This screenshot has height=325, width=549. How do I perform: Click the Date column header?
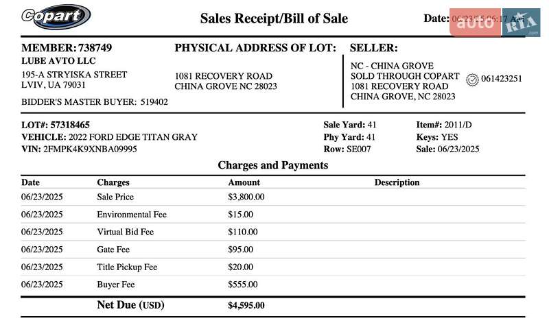point(31,182)
